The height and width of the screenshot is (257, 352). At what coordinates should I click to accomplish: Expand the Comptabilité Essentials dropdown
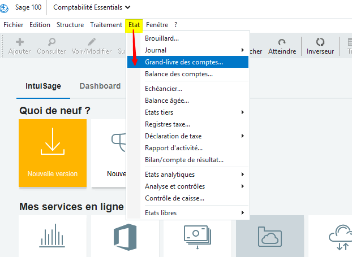pos(92,7)
